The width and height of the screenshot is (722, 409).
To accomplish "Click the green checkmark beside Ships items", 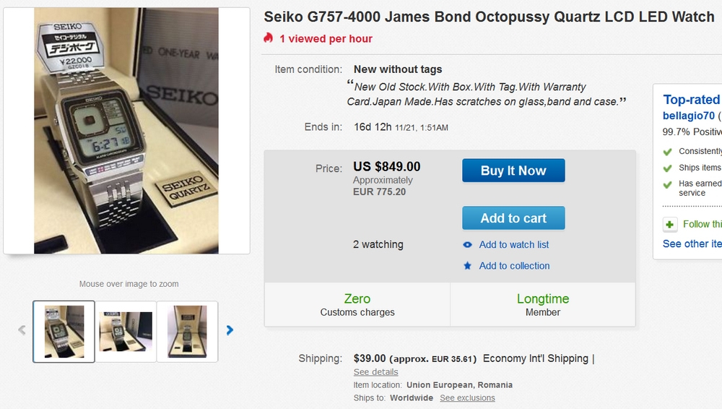I will point(668,168).
